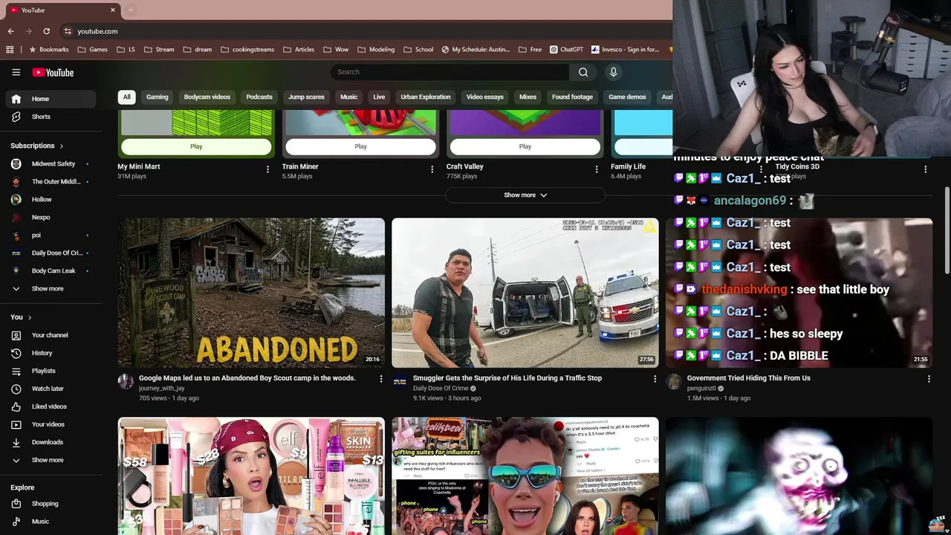
Task: Select the All filter chip
Action: 126,97
